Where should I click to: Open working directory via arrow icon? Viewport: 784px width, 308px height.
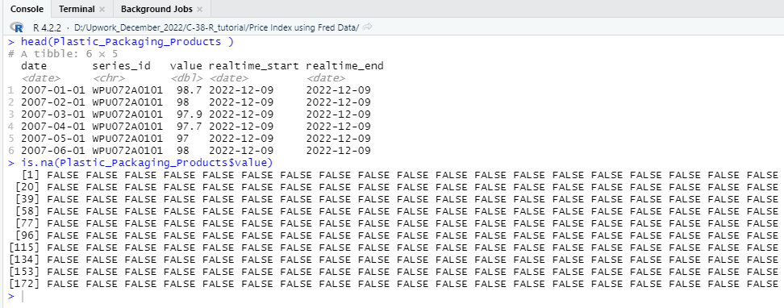[x=368, y=27]
